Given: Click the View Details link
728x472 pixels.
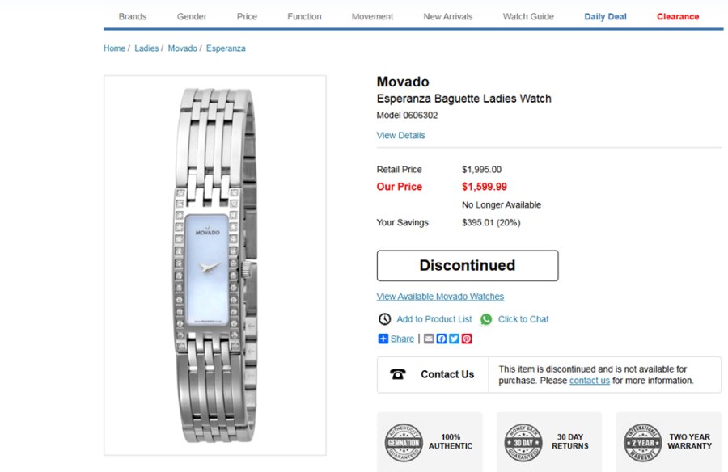Looking at the screenshot, I should coord(400,135).
